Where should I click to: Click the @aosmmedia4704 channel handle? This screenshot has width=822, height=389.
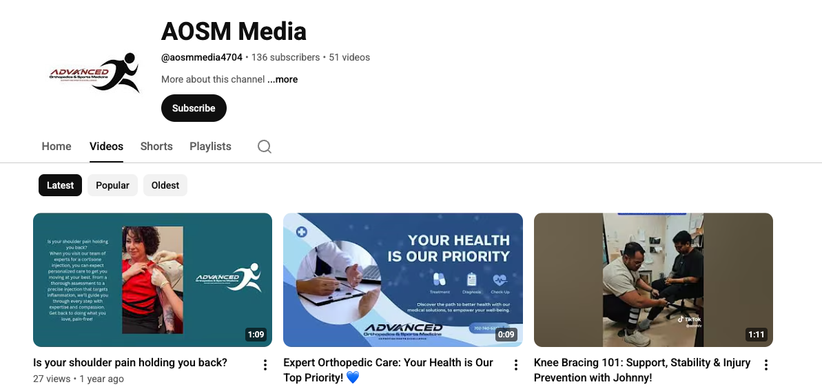pyautogui.click(x=202, y=58)
